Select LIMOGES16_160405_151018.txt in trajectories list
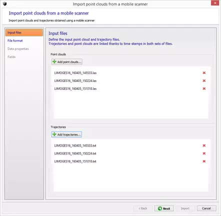221x216 pixels. (x=75, y=161)
